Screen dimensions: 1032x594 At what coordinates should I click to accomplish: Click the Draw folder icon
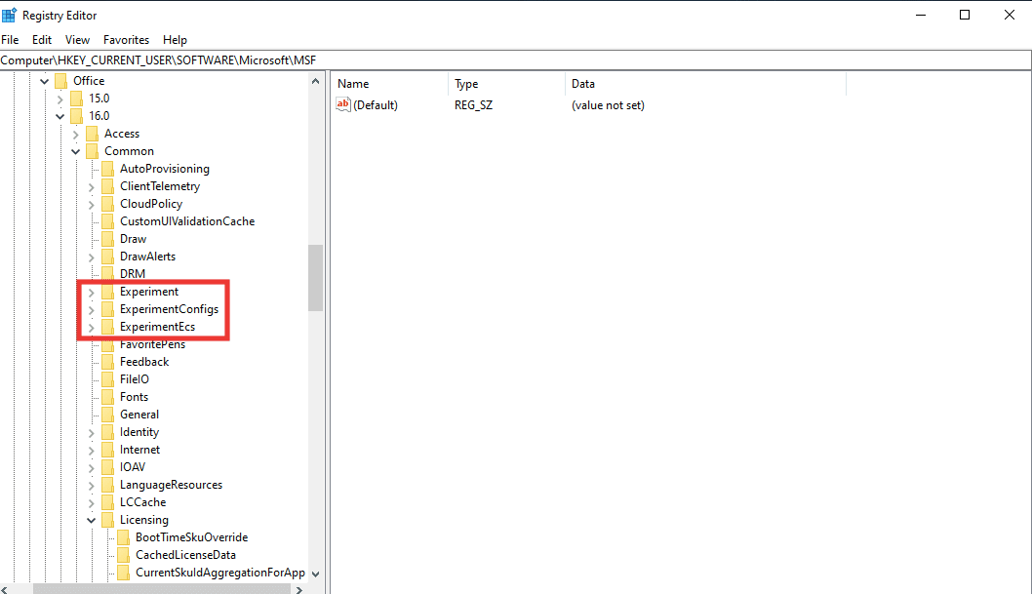(108, 239)
